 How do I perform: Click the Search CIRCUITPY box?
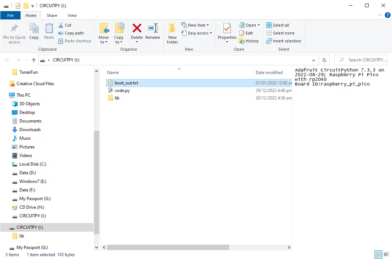[x=360, y=60]
